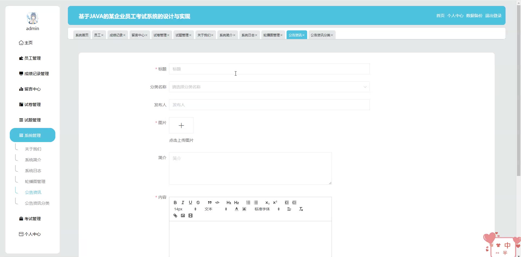Image resolution: width=521 pixels, height=257 pixels.
Task: Apply strikethrough formatting
Action: coord(198,203)
